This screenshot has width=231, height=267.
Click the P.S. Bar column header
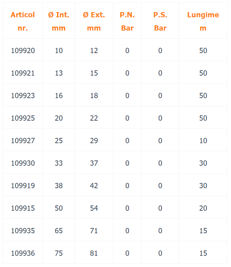tap(160, 21)
